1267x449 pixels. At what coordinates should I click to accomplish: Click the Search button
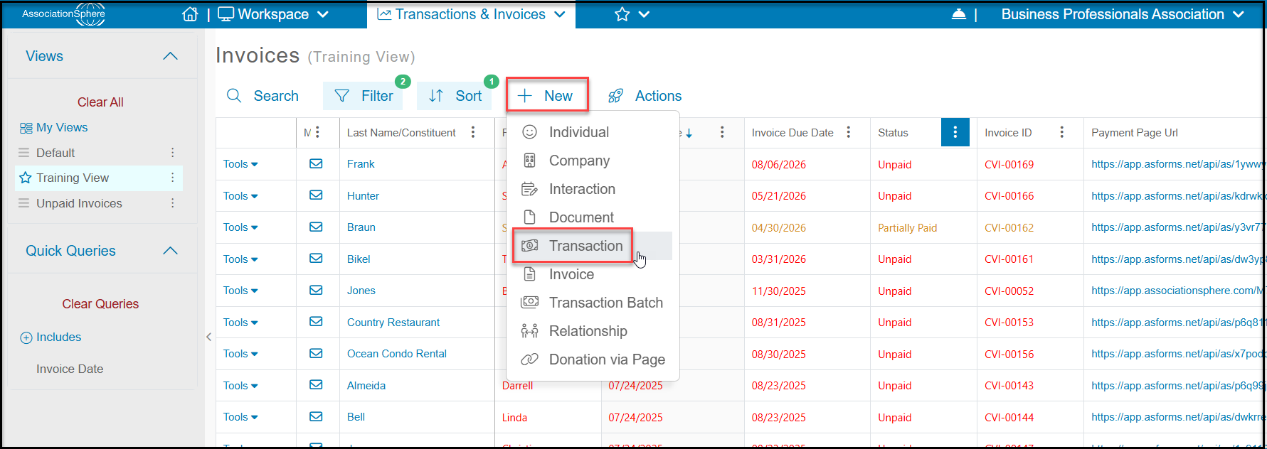click(x=263, y=96)
